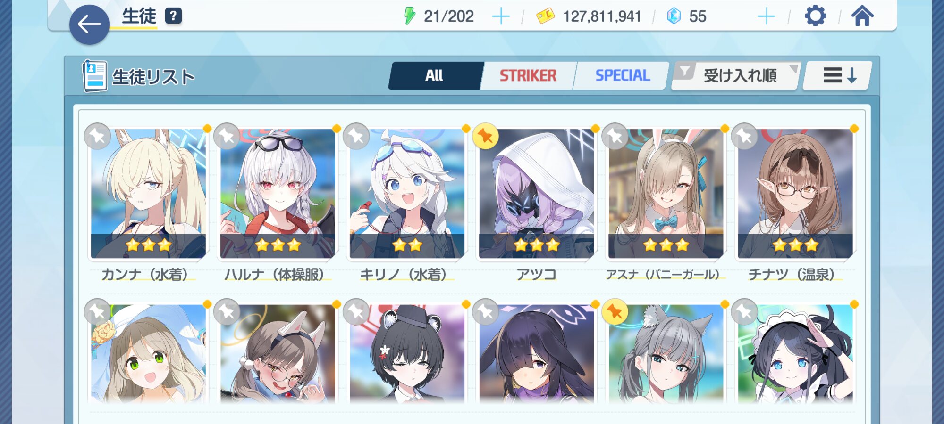Select the All filter button

434,75
